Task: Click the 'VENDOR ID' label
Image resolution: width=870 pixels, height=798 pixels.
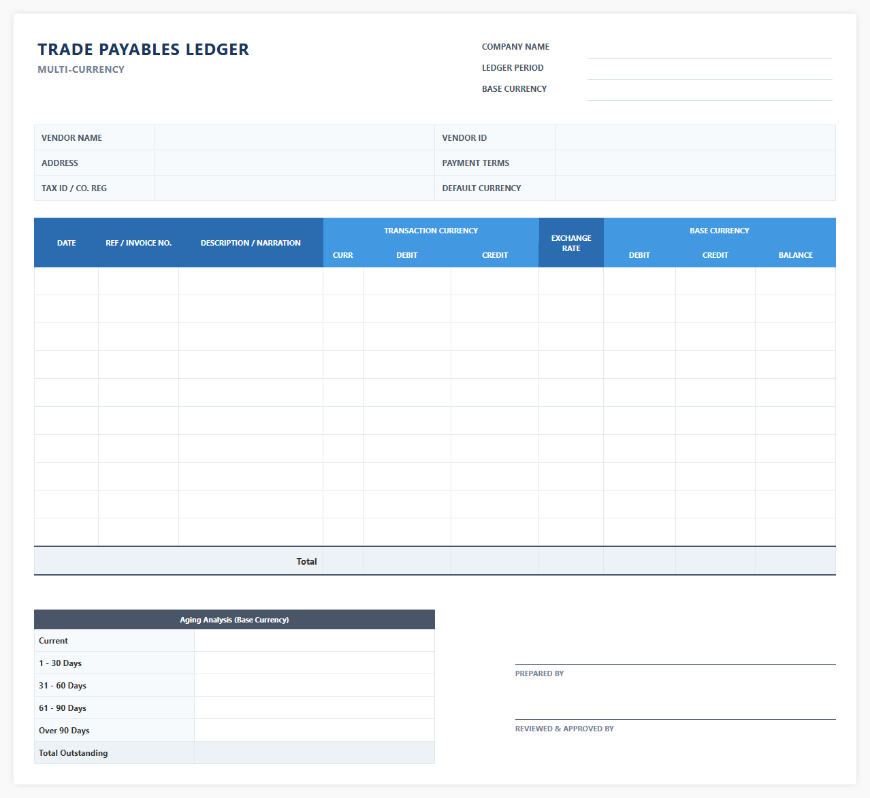Action: tap(464, 137)
